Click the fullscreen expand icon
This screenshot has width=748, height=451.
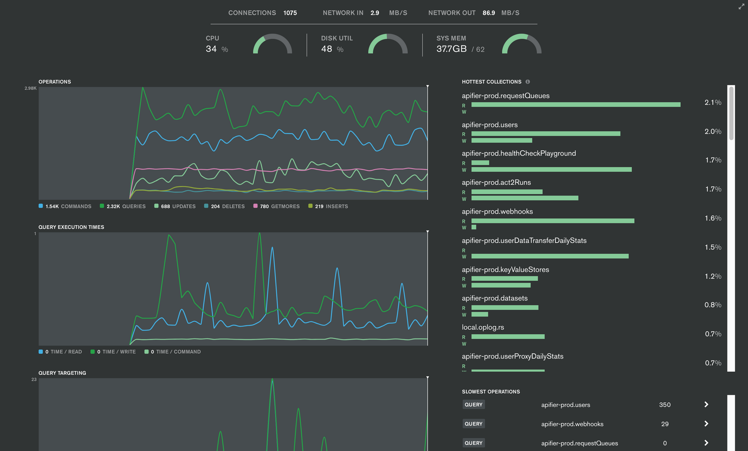741,7
